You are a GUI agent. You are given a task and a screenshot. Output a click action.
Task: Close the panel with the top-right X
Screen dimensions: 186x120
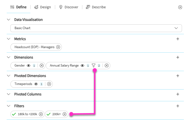tap(180, 7)
